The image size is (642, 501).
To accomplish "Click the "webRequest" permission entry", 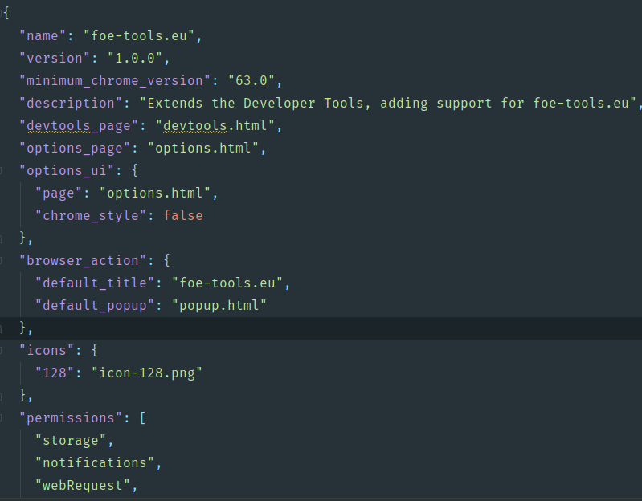I will (x=83, y=485).
